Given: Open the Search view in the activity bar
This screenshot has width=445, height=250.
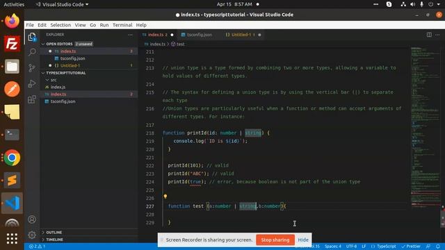Looking at the screenshot, I should coord(32,52).
